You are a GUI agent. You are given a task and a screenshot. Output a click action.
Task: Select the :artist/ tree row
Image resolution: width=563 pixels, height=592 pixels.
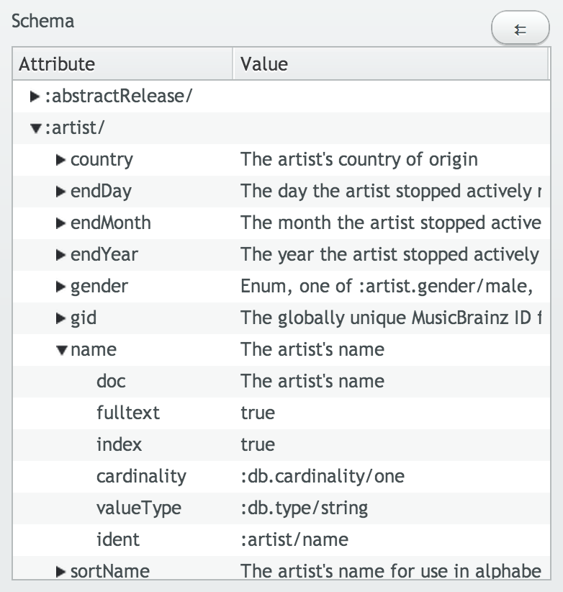click(281, 128)
